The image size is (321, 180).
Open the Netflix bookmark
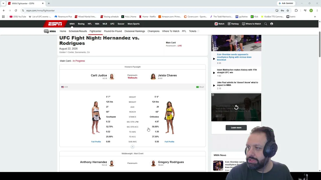[x=147, y=16]
